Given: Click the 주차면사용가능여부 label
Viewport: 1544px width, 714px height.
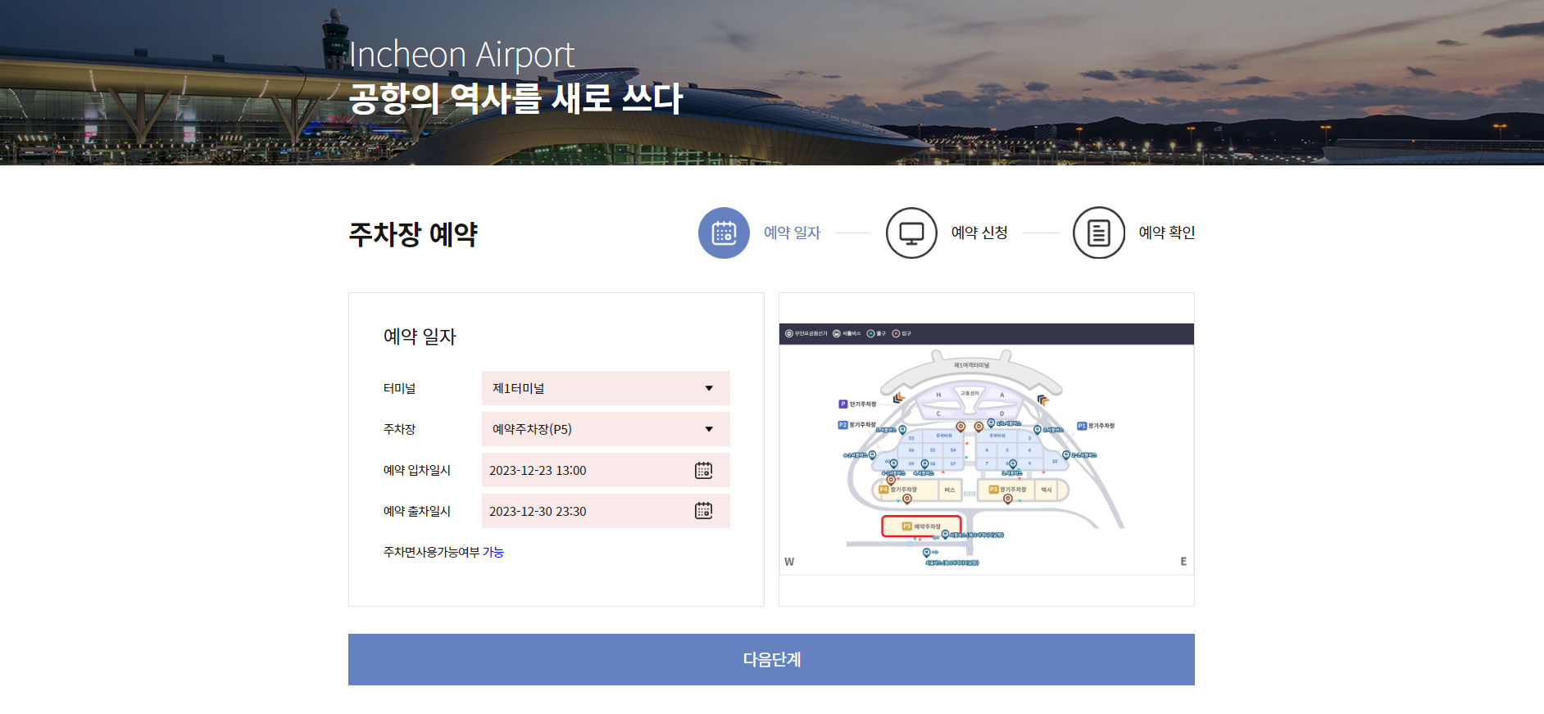Looking at the screenshot, I should 431,552.
